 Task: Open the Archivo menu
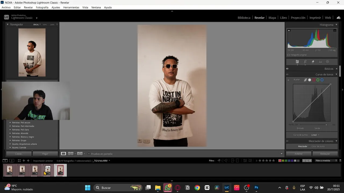point(6,8)
